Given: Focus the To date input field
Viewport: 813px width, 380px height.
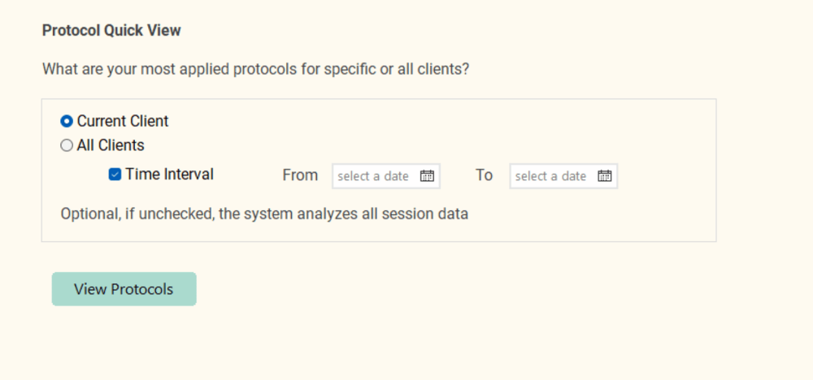Looking at the screenshot, I should point(563,176).
